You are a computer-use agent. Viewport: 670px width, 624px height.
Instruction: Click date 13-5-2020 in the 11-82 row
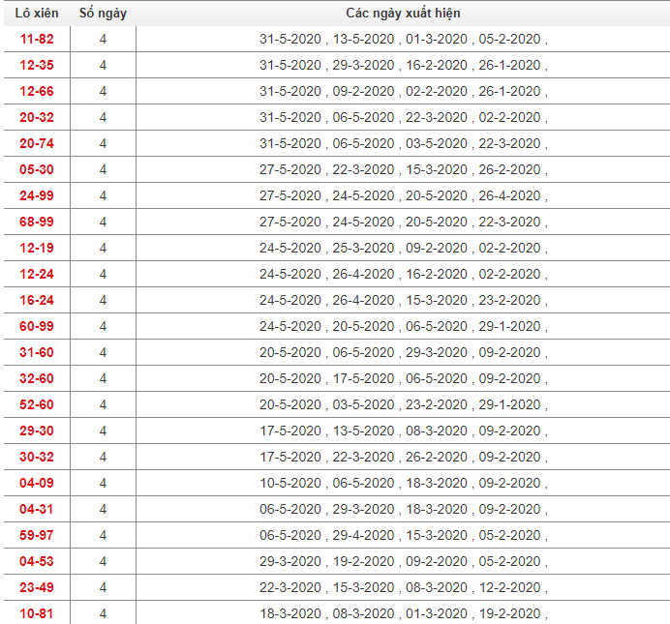[x=364, y=40]
